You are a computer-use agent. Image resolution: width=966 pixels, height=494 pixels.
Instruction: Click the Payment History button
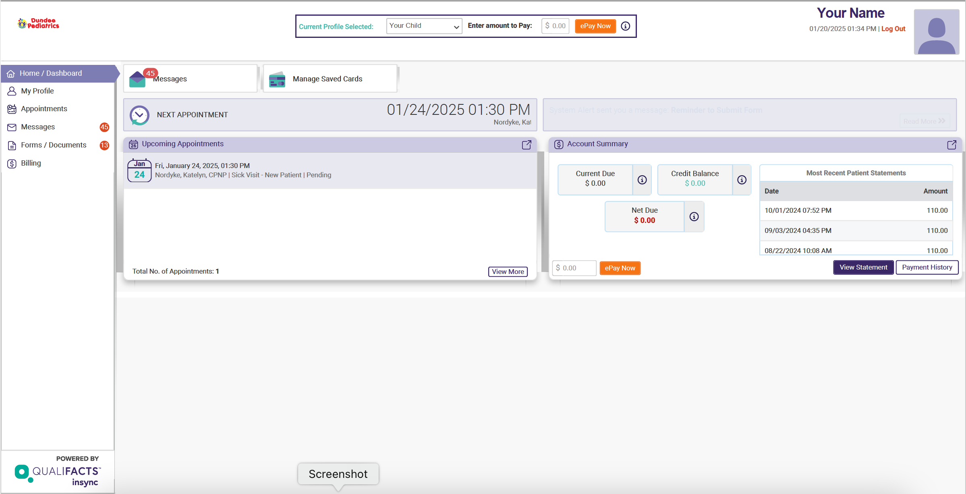pyautogui.click(x=927, y=268)
